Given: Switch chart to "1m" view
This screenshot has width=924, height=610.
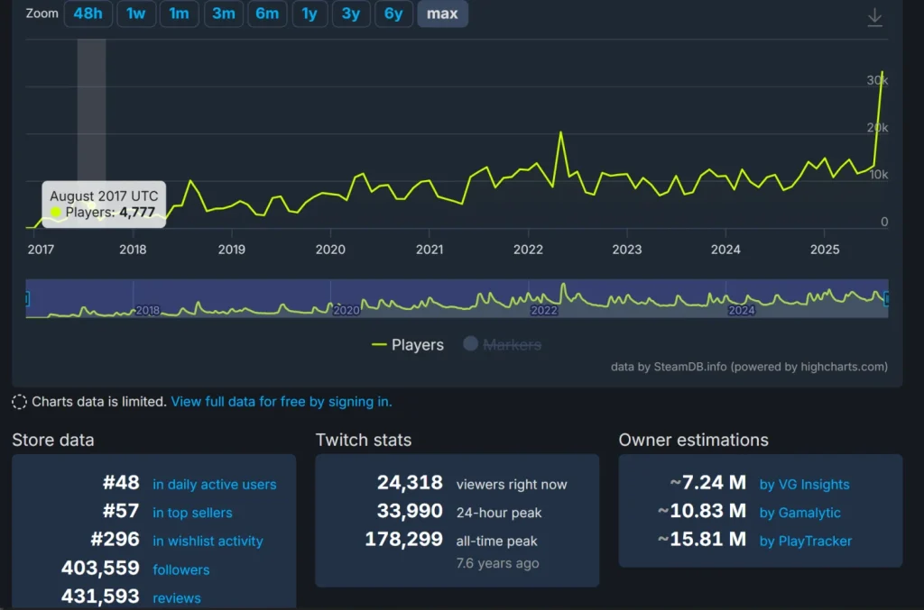Looking at the screenshot, I should click(180, 14).
